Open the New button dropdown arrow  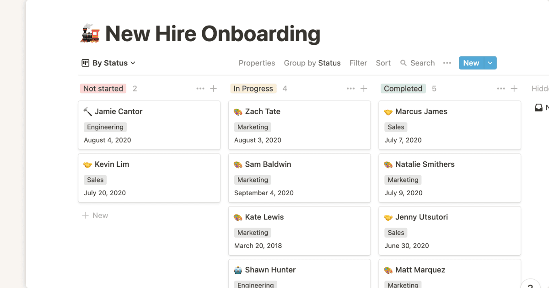click(x=490, y=63)
